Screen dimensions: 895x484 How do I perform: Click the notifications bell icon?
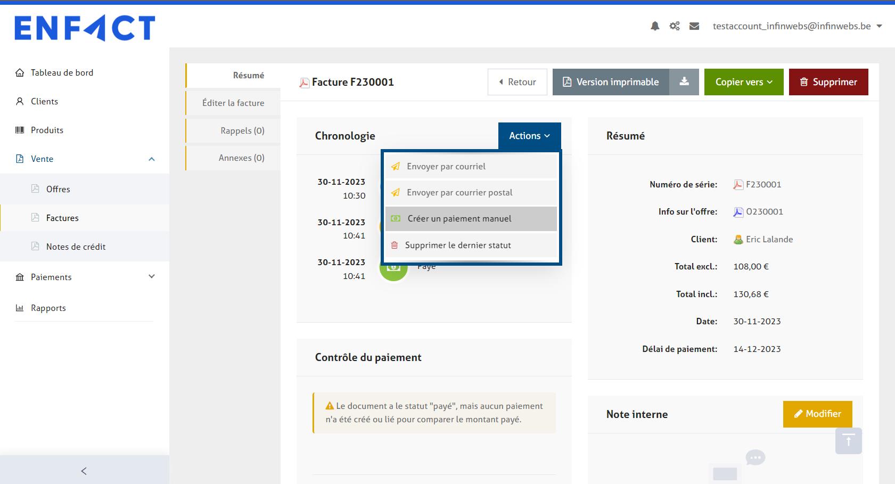(x=655, y=26)
